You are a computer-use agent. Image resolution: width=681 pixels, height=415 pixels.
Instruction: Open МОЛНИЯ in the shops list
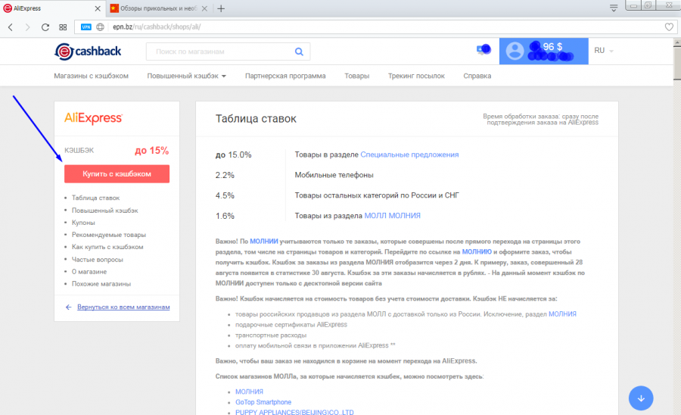pyautogui.click(x=249, y=392)
